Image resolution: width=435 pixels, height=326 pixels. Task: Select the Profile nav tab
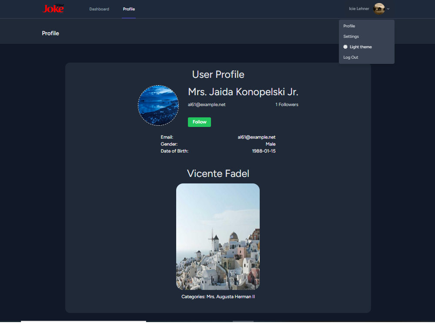coord(129,9)
